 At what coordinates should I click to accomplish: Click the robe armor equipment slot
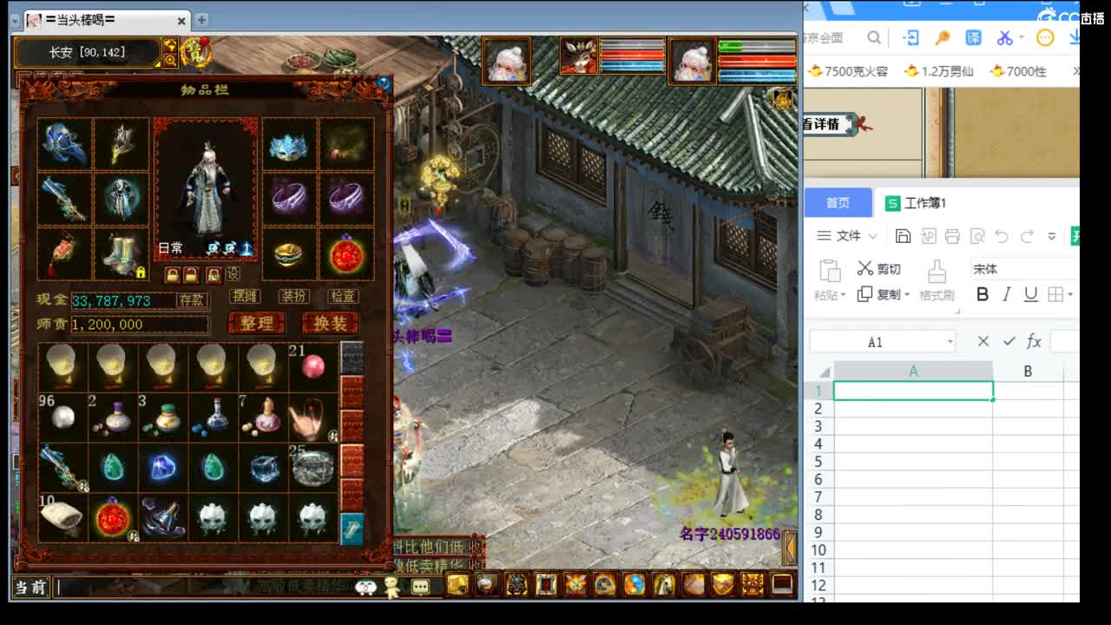(121, 199)
